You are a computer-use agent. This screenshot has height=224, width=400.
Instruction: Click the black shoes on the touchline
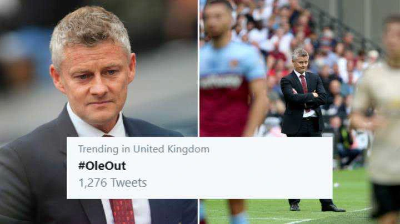317,207
